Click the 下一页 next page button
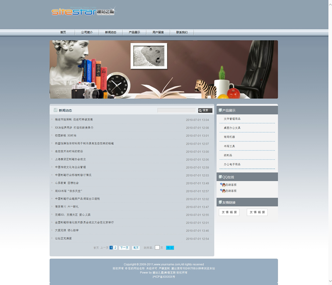332x285 pixels. pyautogui.click(x=124, y=248)
